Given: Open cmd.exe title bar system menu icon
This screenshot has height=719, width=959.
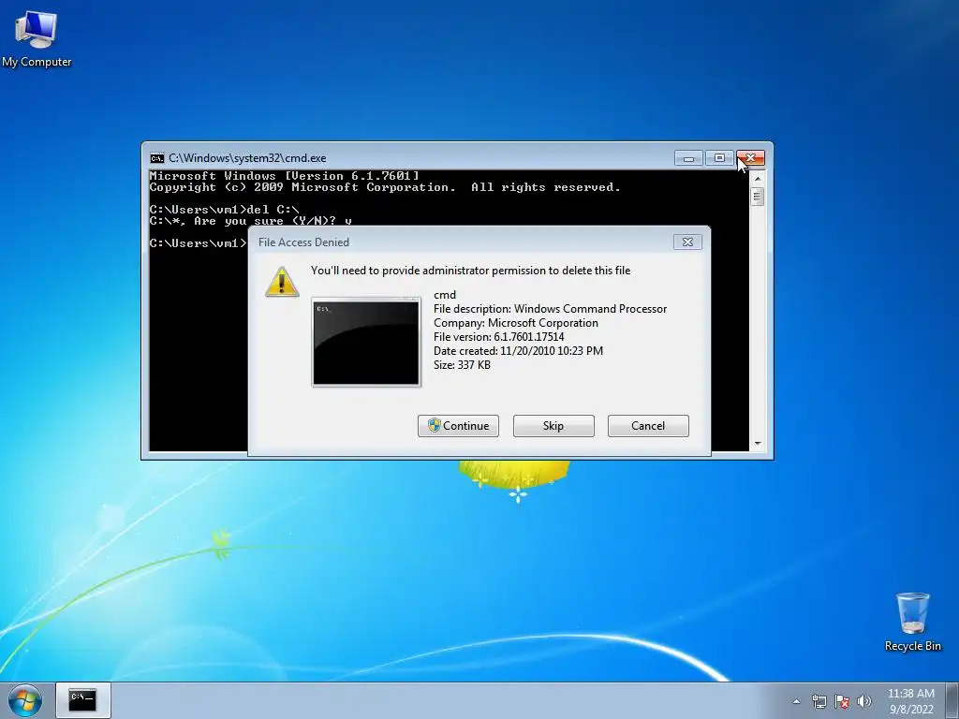Looking at the screenshot, I should (x=157, y=158).
